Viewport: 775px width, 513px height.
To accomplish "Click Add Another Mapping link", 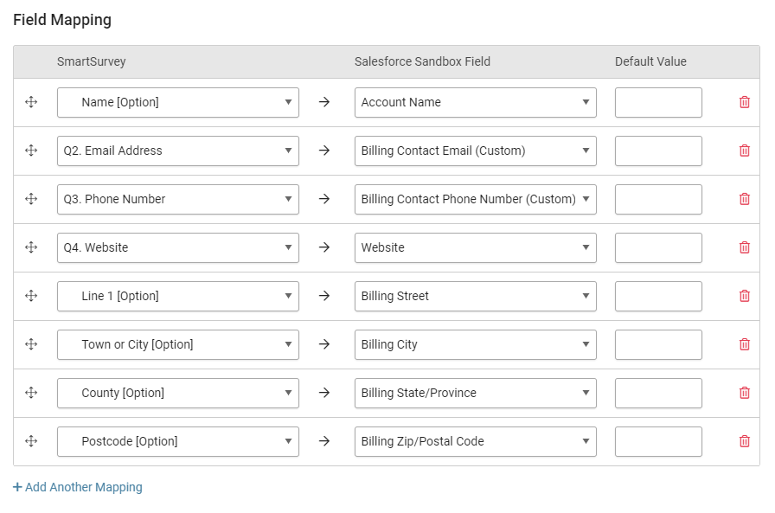I will point(78,487).
